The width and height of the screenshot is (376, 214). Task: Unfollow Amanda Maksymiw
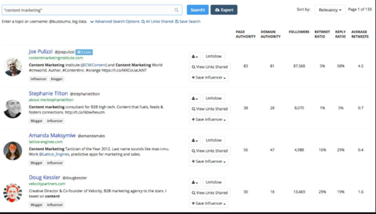pyautogui.click(x=214, y=141)
